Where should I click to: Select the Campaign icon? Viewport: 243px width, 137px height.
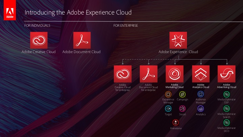click(182, 94)
